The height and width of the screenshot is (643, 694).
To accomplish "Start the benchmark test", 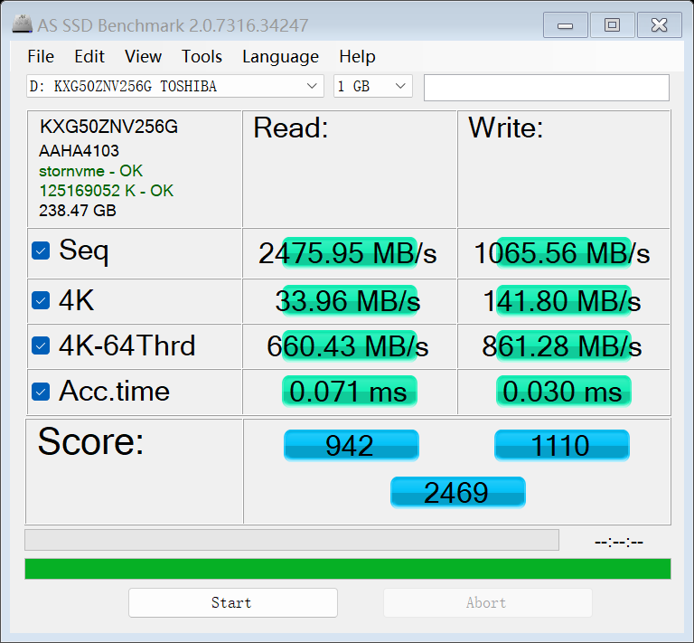I will tap(233, 602).
